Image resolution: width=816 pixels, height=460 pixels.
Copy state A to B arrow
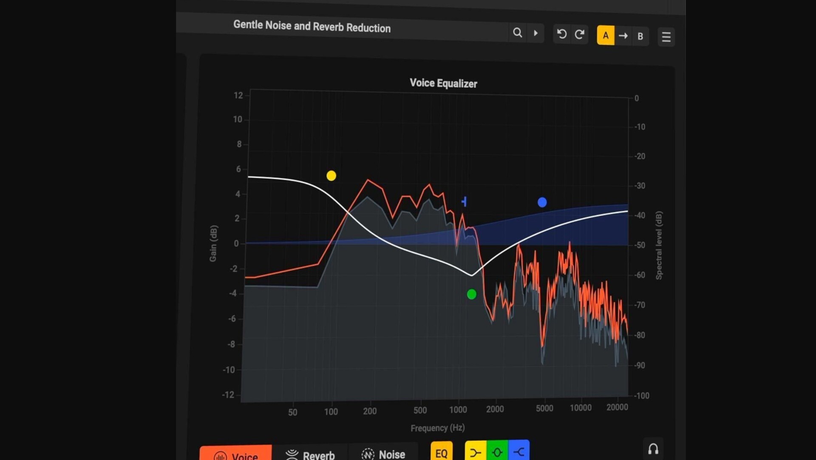click(x=623, y=36)
